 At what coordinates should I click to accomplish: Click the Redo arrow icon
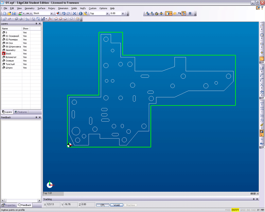68,13
